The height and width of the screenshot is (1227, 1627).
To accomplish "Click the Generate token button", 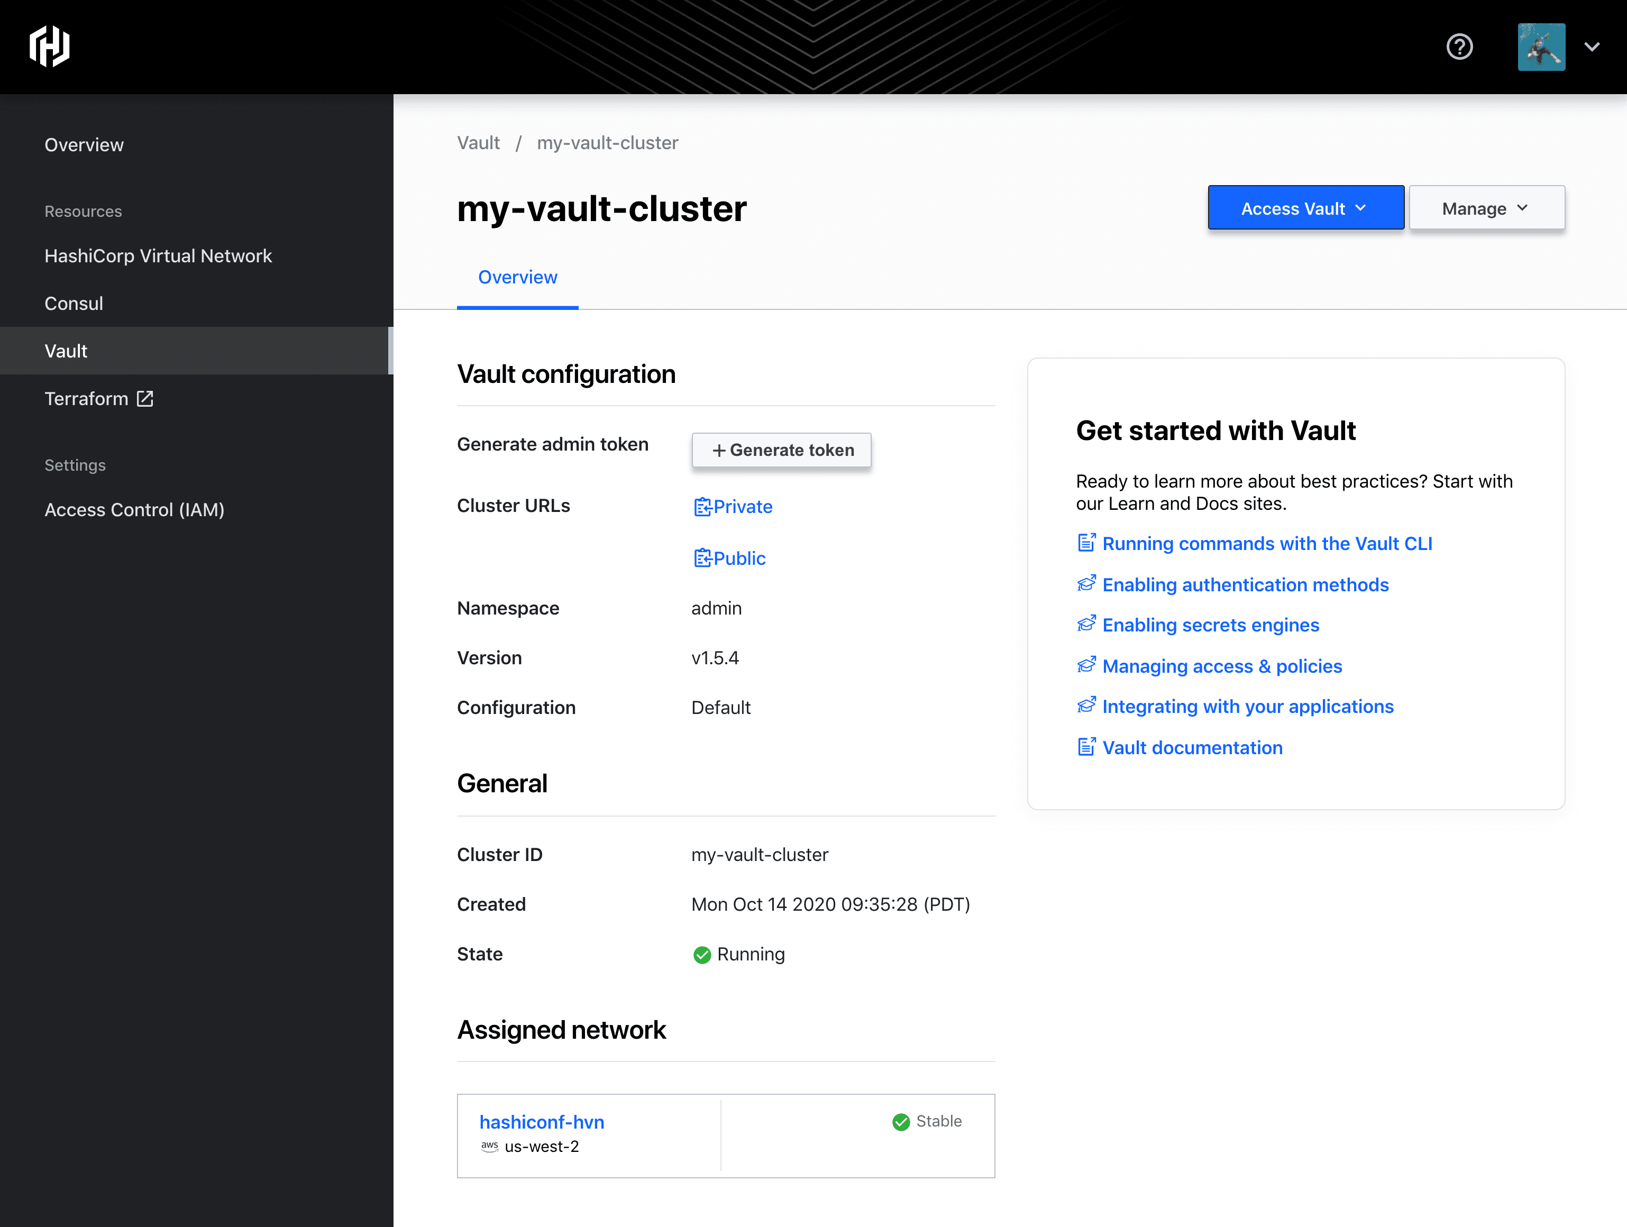I will (x=781, y=450).
